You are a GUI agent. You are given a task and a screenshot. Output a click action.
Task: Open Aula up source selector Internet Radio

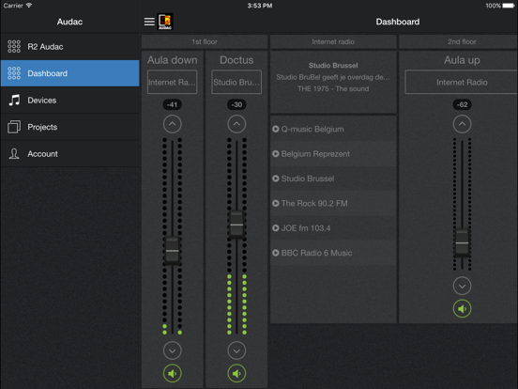462,82
